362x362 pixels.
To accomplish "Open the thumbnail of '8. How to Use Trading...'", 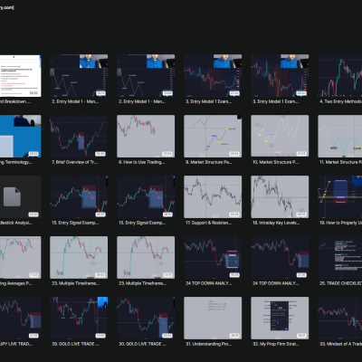I will click(146, 136).
